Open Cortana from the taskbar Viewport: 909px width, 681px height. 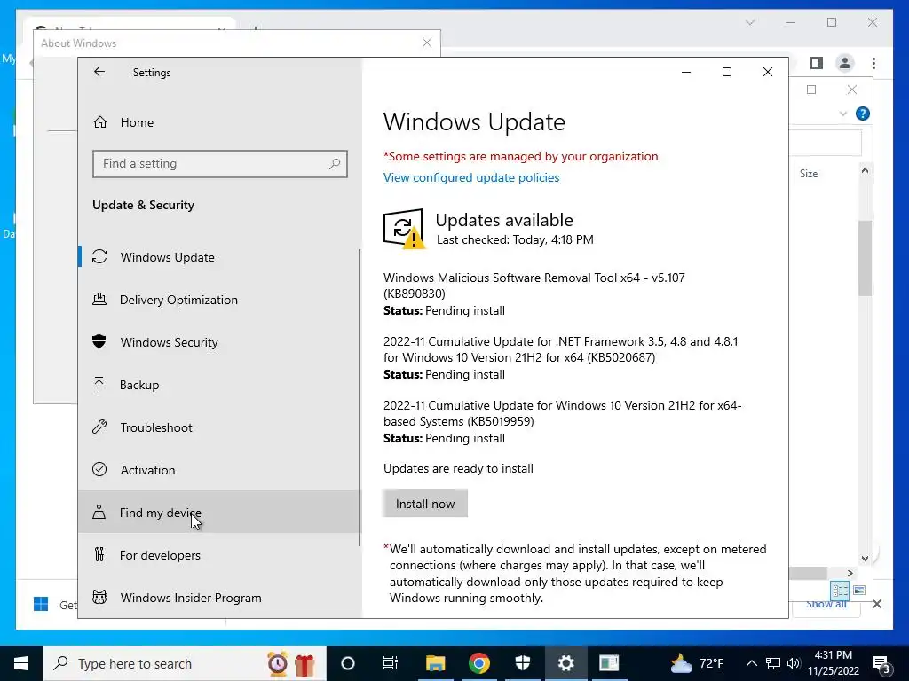[x=347, y=663]
